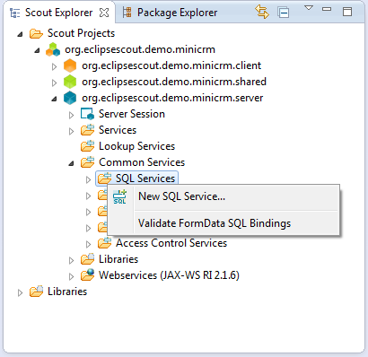Click the SQL Services folder icon
368x357 pixels.
click(x=104, y=178)
